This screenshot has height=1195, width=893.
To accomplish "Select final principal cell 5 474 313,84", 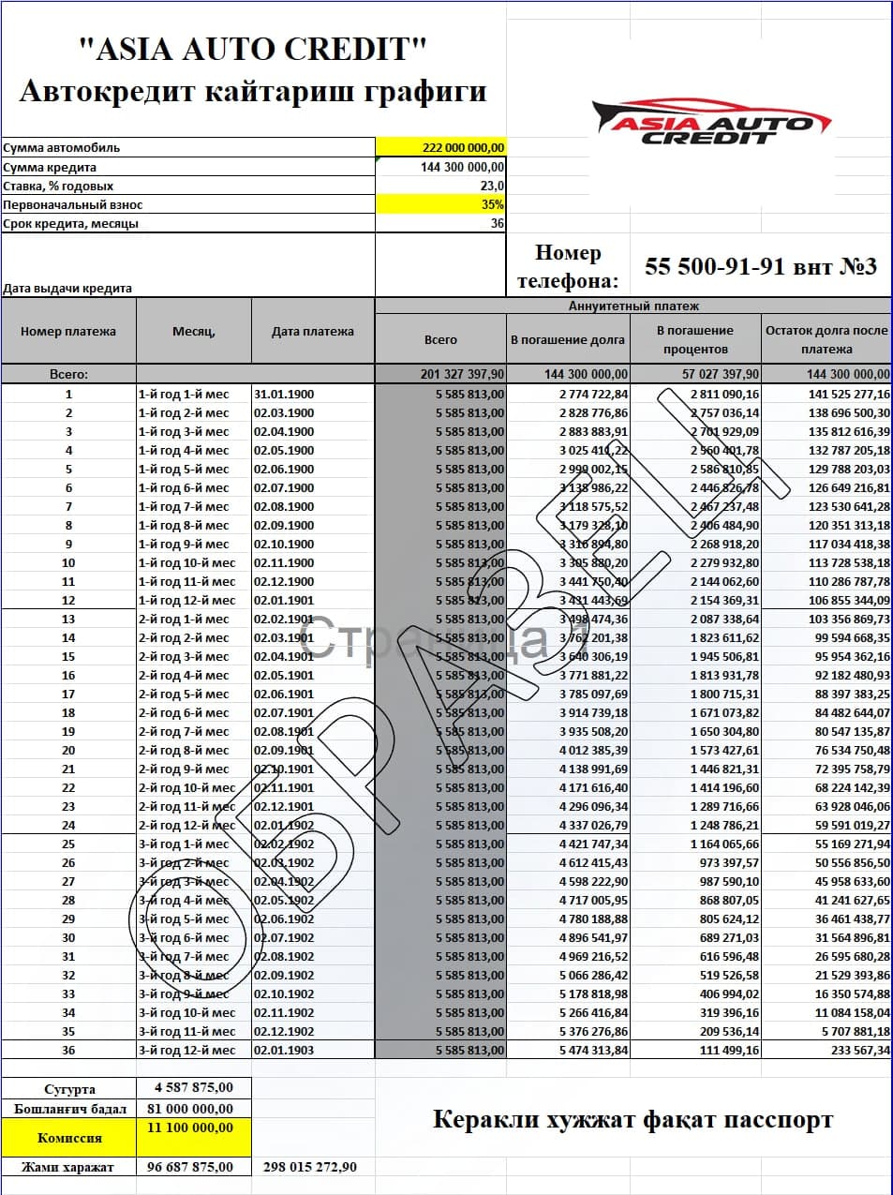I will coord(568,1050).
